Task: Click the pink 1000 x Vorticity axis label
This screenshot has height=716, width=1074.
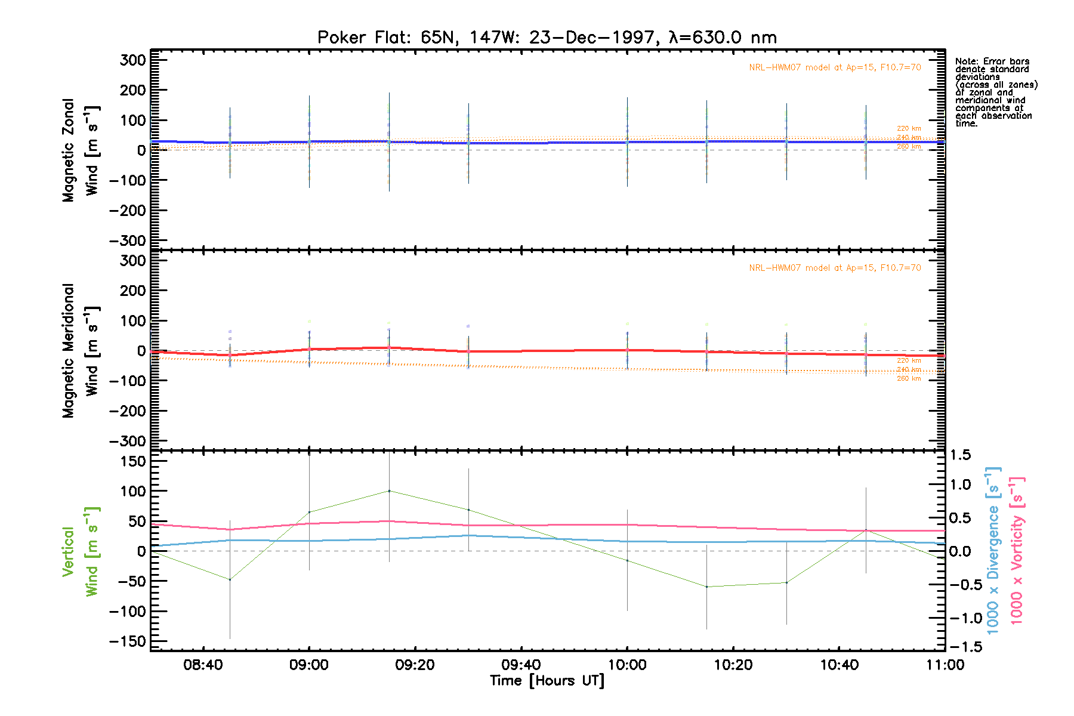Action: [1017, 550]
